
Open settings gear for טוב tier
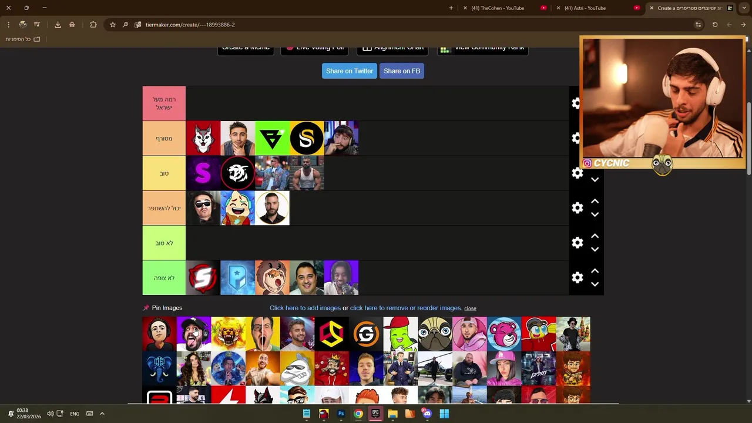(x=577, y=173)
